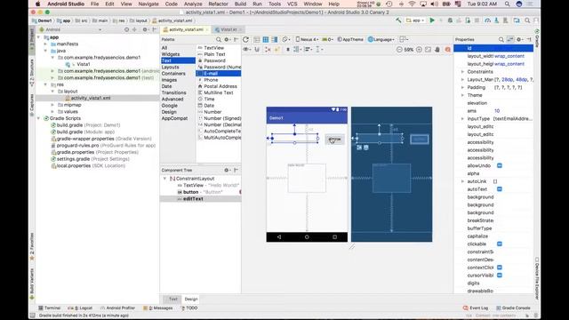Click the Search Everywhere magnifier in main toolbar
This screenshot has height=320, width=569.
[x=527, y=20]
